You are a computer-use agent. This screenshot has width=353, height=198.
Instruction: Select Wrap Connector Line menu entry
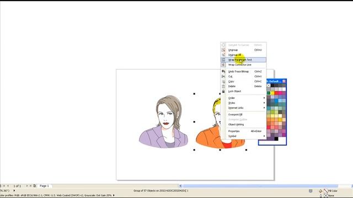pos(244,65)
